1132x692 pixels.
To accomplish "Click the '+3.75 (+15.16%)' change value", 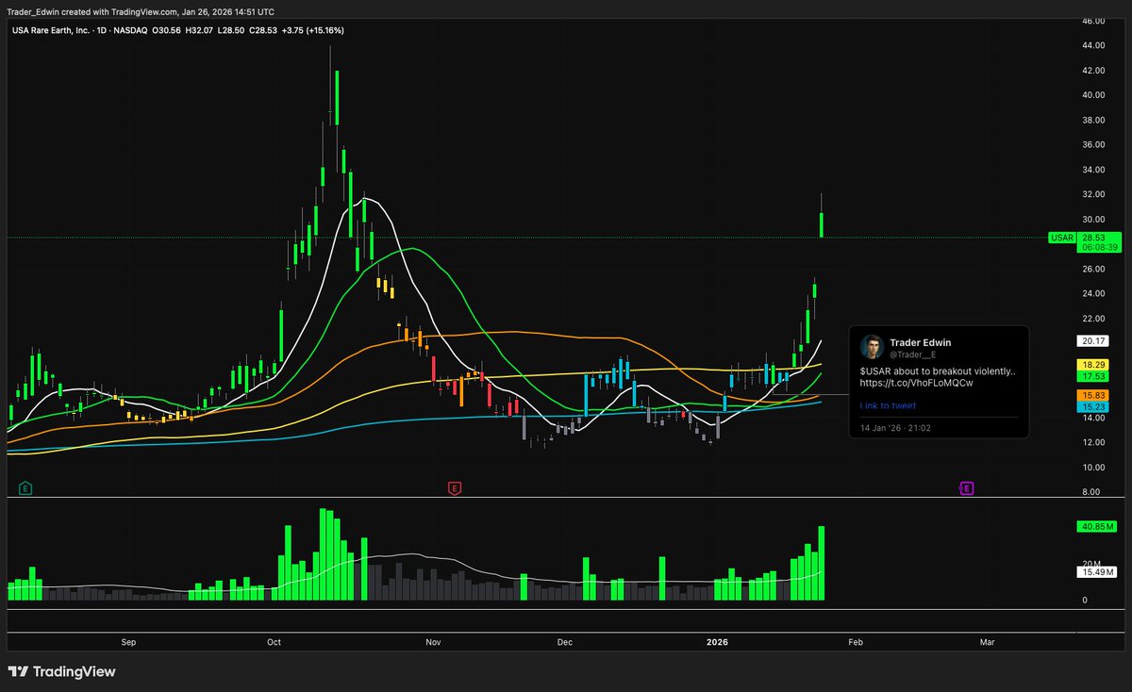I will [313, 30].
